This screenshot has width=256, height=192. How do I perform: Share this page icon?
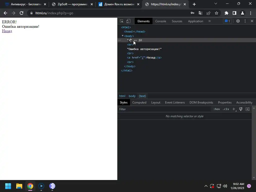[x=208, y=13]
